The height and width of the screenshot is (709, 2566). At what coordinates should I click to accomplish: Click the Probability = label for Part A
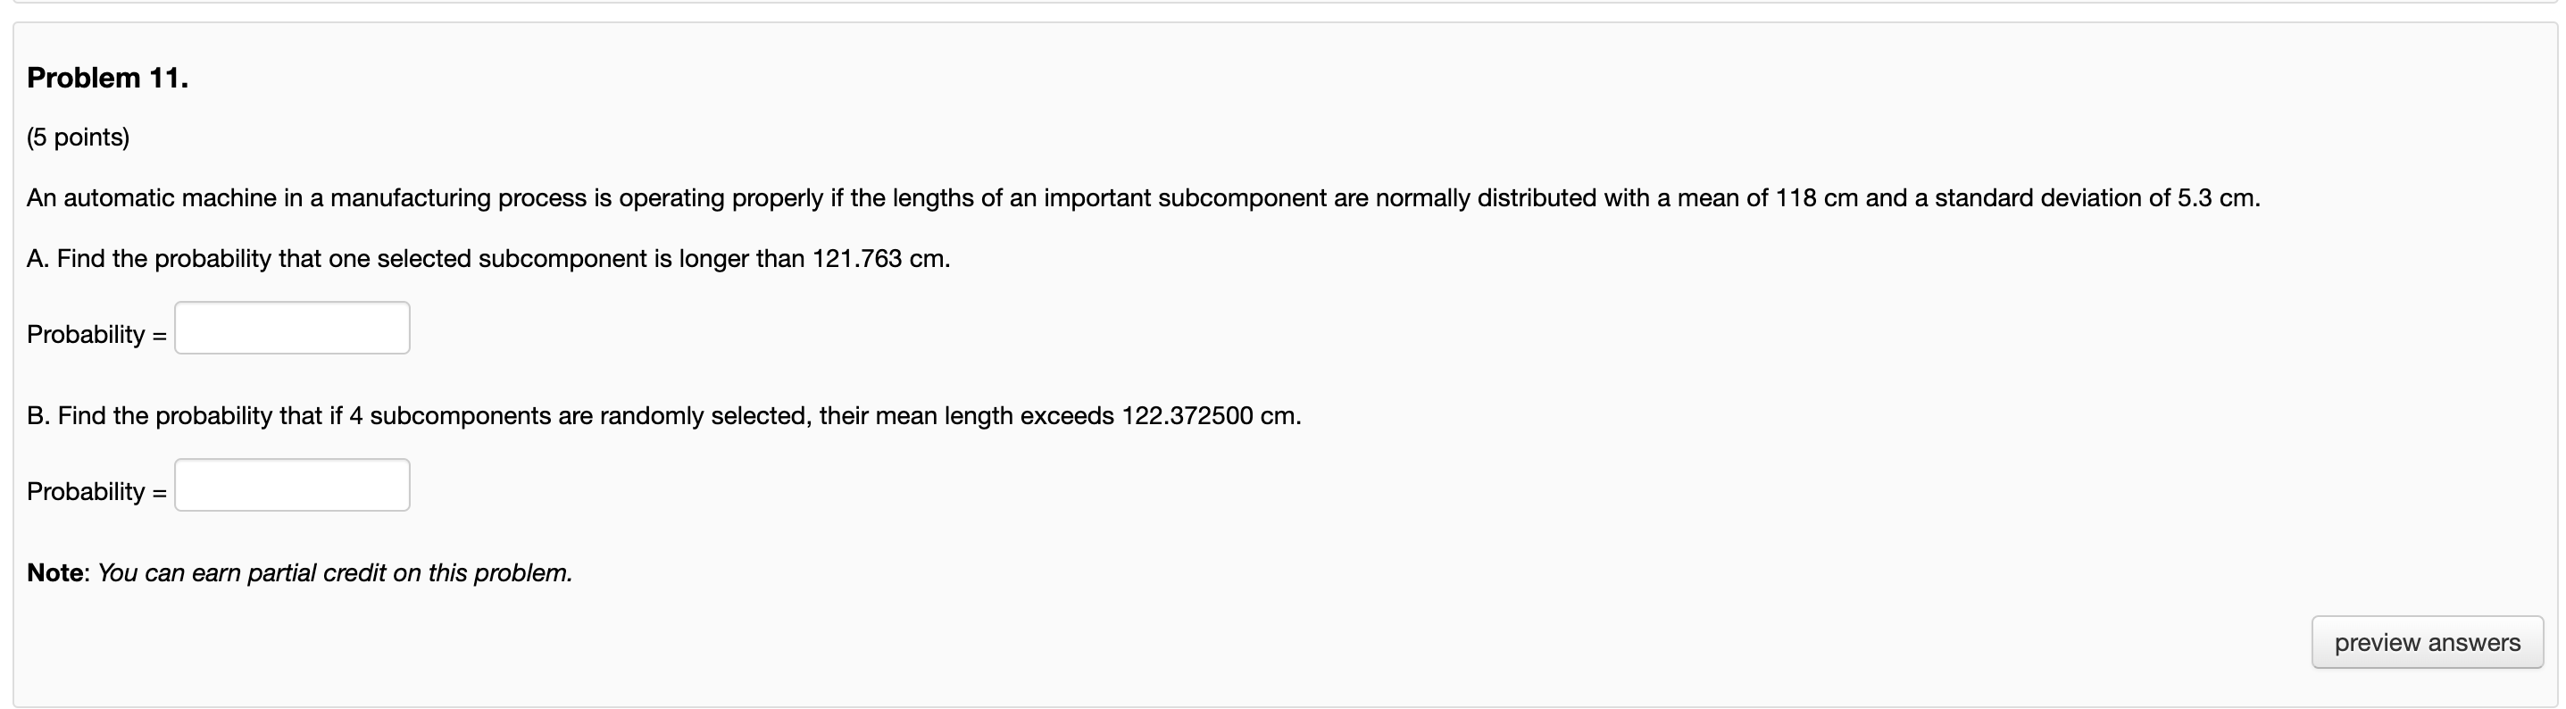click(96, 334)
